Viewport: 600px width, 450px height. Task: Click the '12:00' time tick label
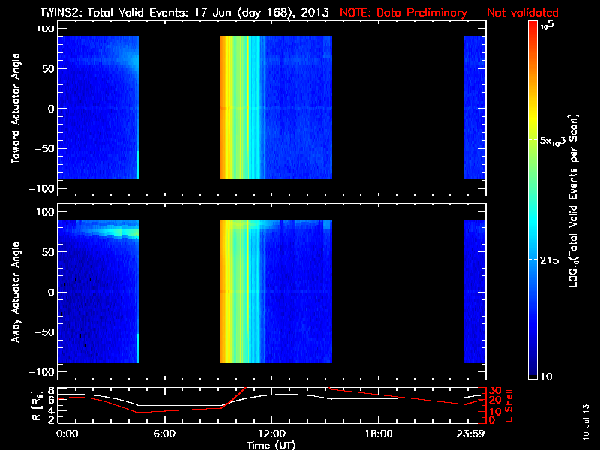click(271, 433)
